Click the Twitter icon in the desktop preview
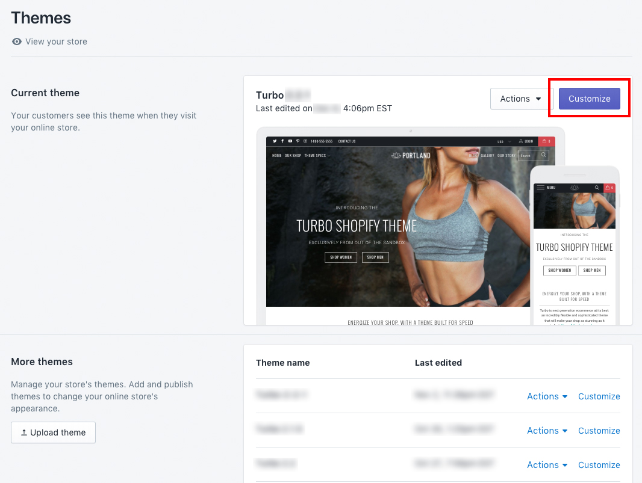 [x=275, y=141]
